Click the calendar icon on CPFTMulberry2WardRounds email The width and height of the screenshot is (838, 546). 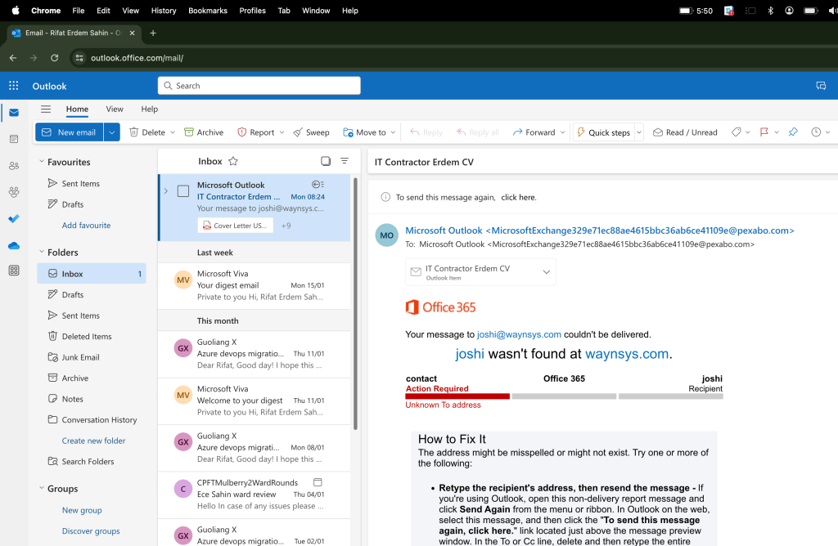pos(318,482)
